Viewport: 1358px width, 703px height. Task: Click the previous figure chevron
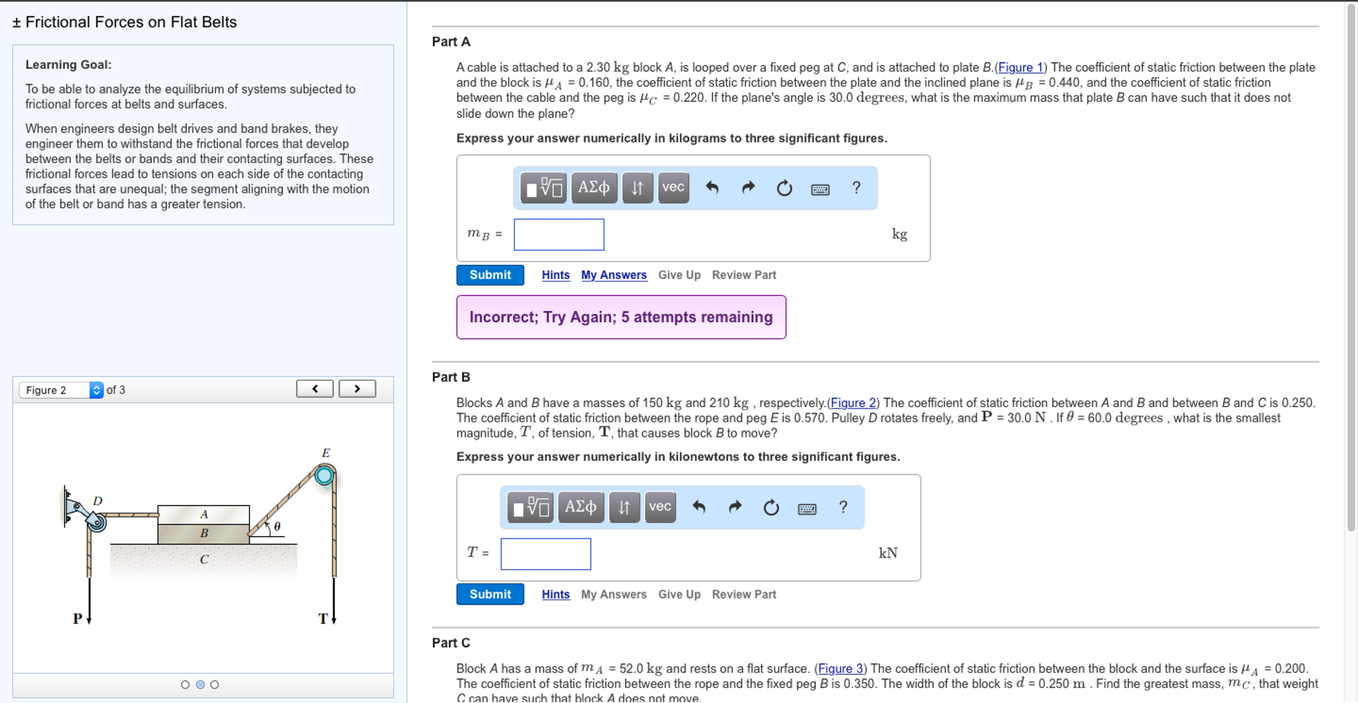pyautogui.click(x=315, y=389)
